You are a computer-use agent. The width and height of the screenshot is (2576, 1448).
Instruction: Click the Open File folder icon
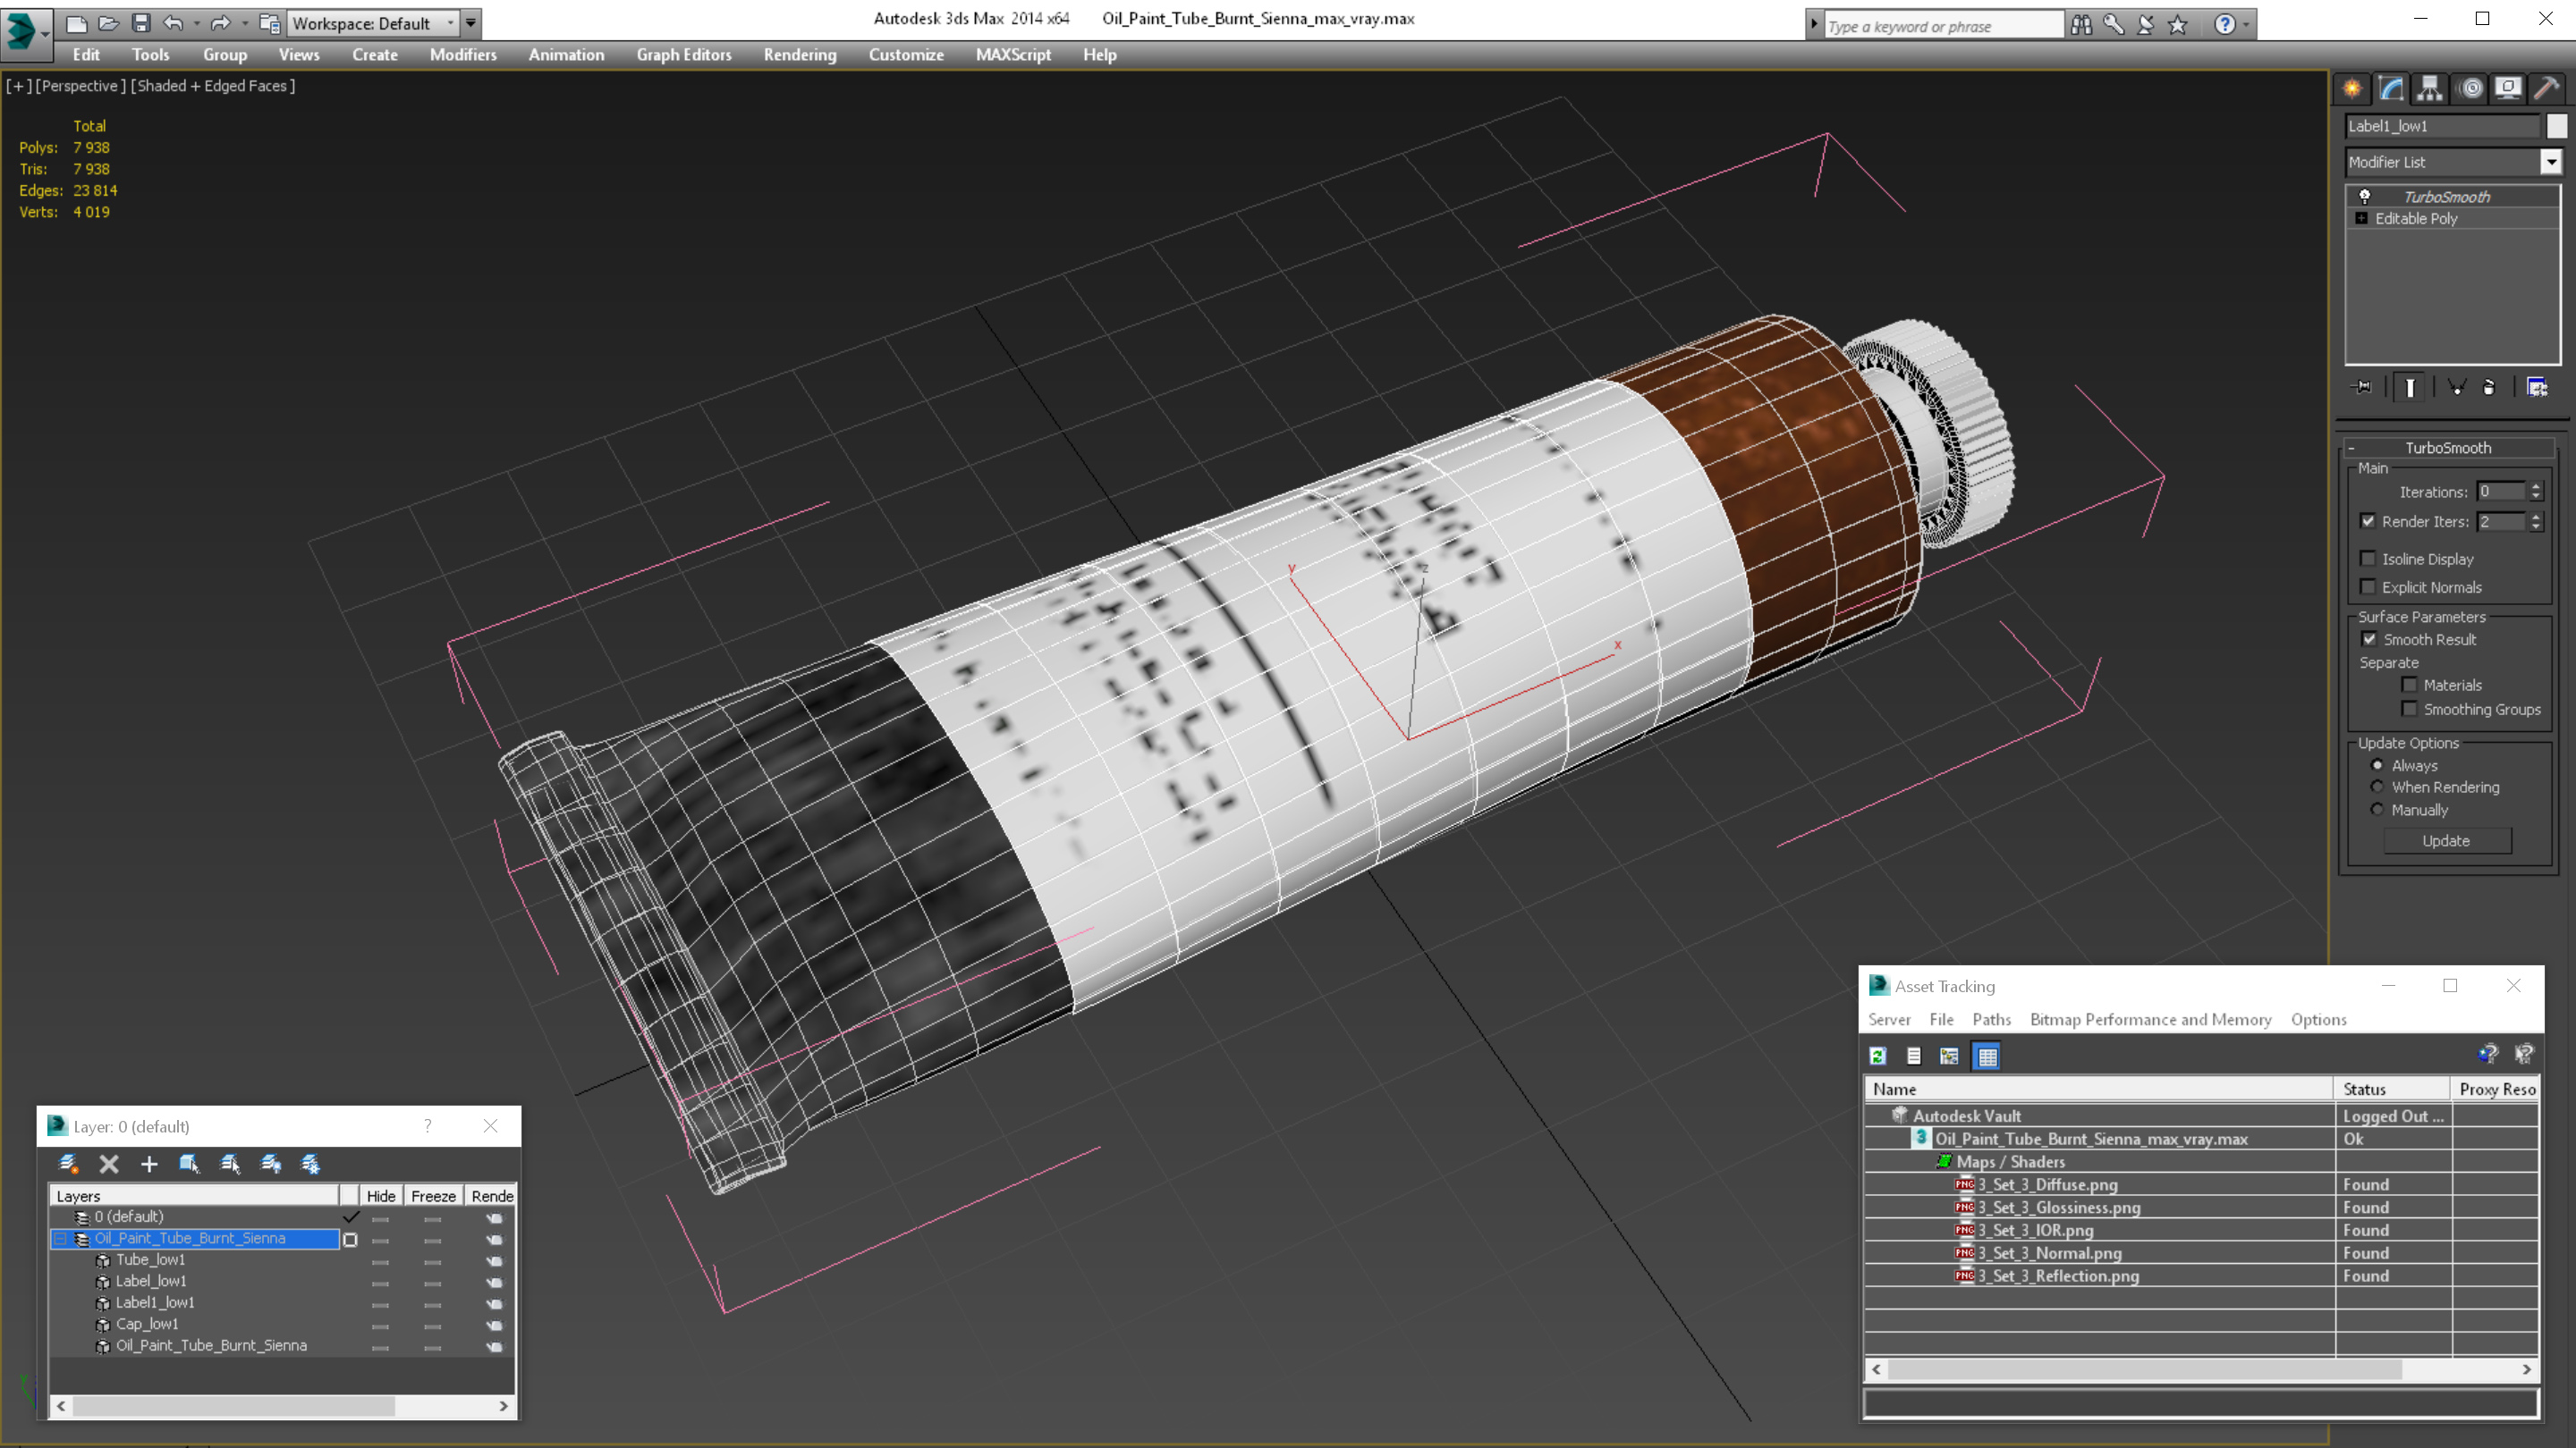point(108,22)
